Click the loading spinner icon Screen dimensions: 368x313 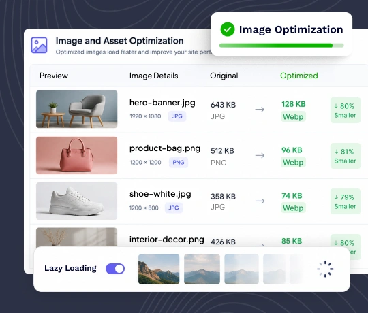(325, 269)
